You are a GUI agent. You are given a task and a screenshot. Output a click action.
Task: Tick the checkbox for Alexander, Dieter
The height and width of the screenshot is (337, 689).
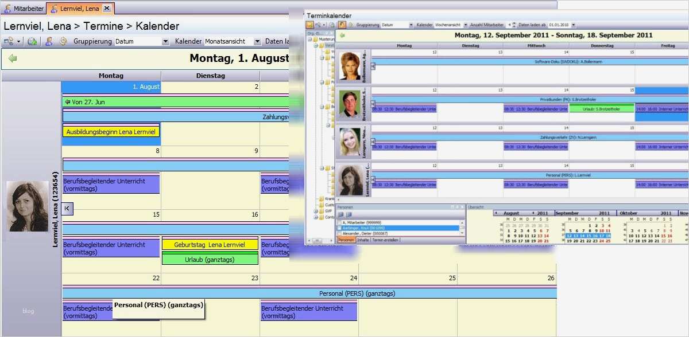(339, 233)
